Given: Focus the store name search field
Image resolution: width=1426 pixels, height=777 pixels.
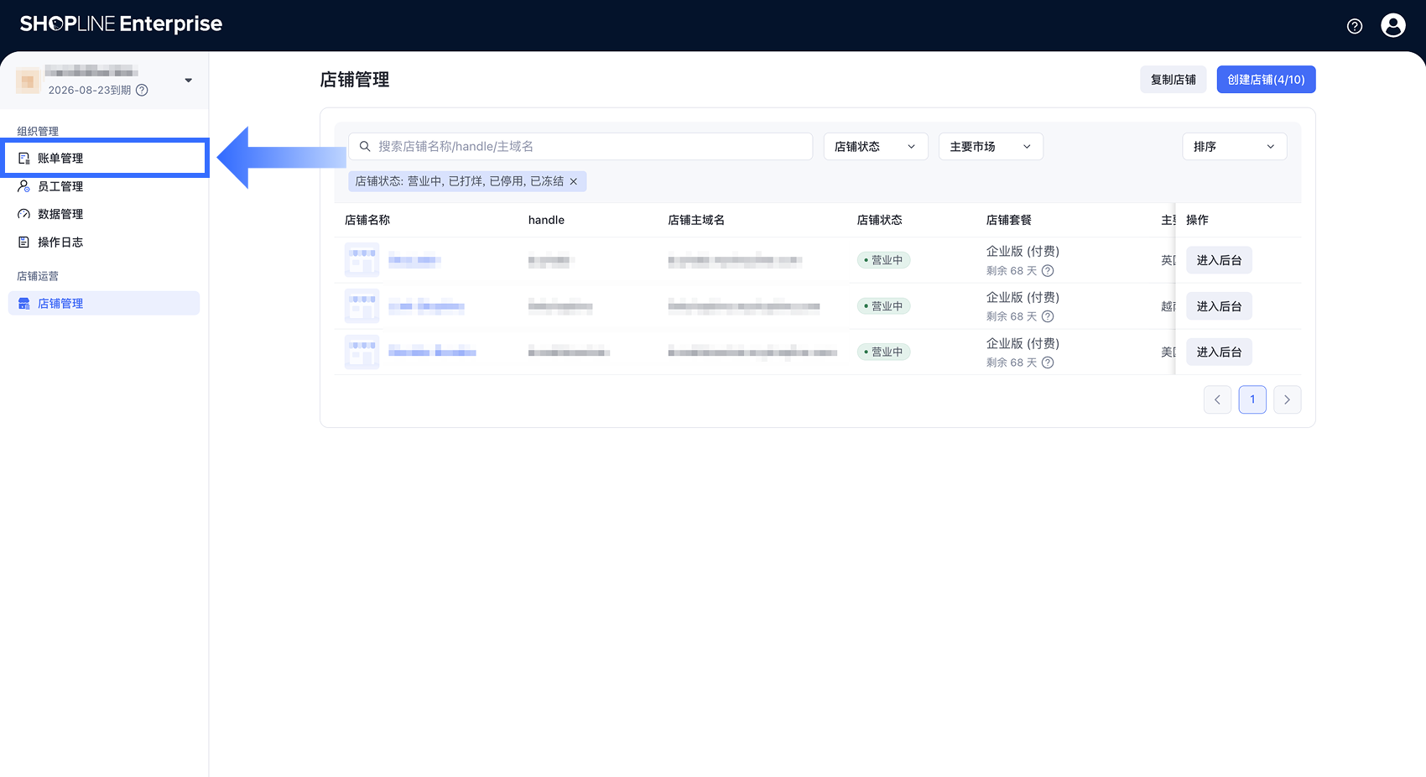Looking at the screenshot, I should tap(580, 147).
